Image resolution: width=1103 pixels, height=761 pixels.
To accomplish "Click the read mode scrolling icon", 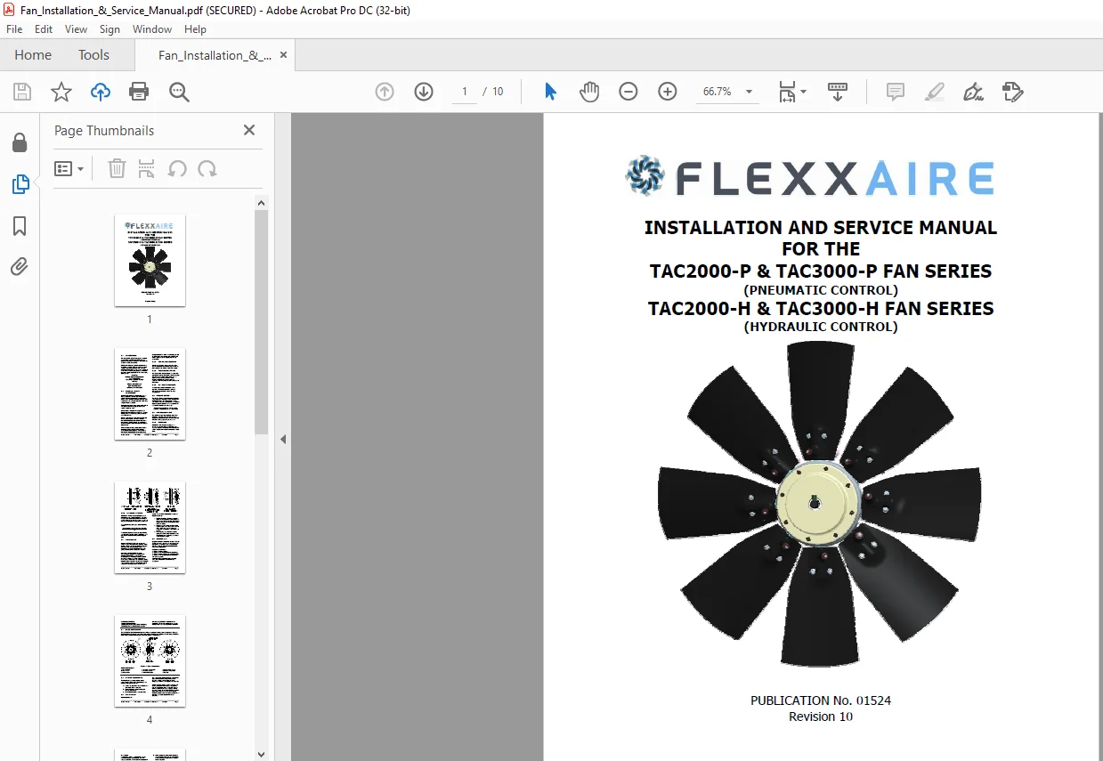I will click(838, 92).
